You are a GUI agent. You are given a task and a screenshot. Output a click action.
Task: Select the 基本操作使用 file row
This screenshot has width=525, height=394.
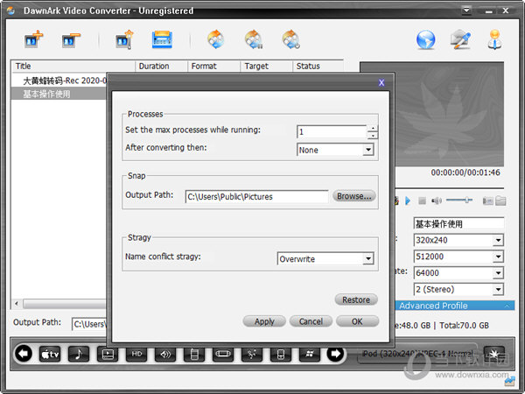[59, 94]
